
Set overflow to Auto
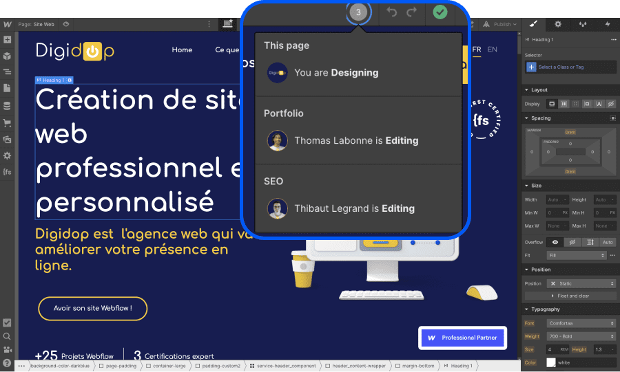tap(608, 242)
